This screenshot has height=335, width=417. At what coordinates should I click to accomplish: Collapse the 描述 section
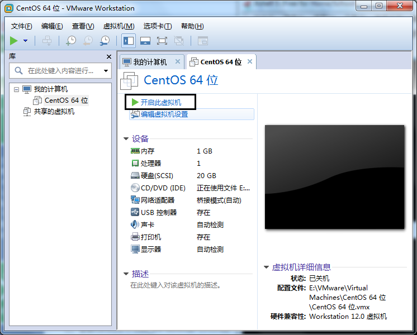(126, 274)
